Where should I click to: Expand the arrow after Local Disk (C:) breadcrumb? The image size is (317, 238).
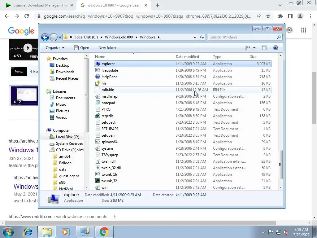click(101, 37)
